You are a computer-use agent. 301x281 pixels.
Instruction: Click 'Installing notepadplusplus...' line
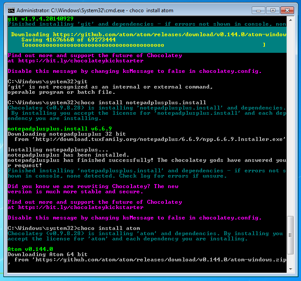click(58, 150)
